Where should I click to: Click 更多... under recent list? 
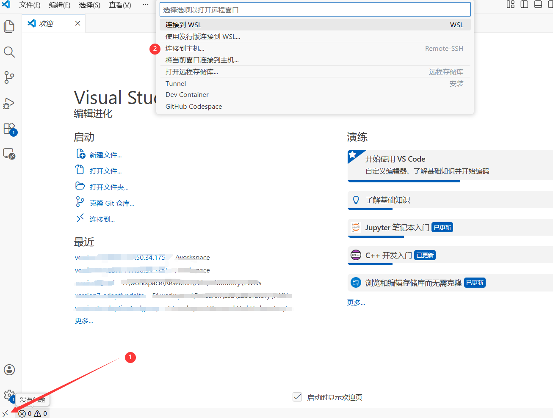(84, 321)
